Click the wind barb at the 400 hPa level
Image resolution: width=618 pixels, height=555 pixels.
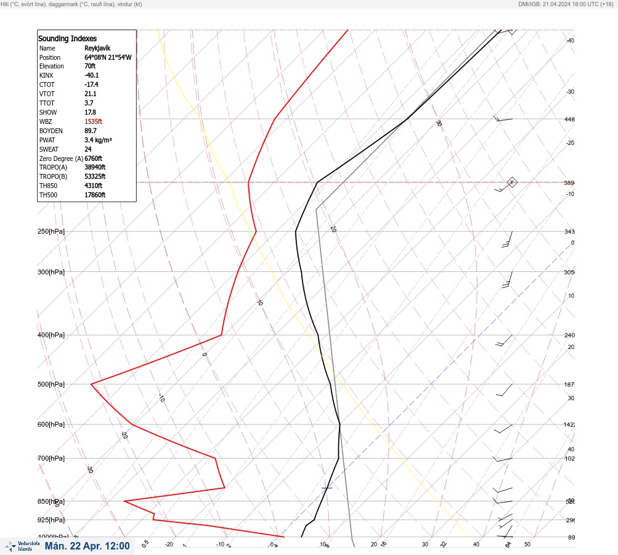click(504, 341)
